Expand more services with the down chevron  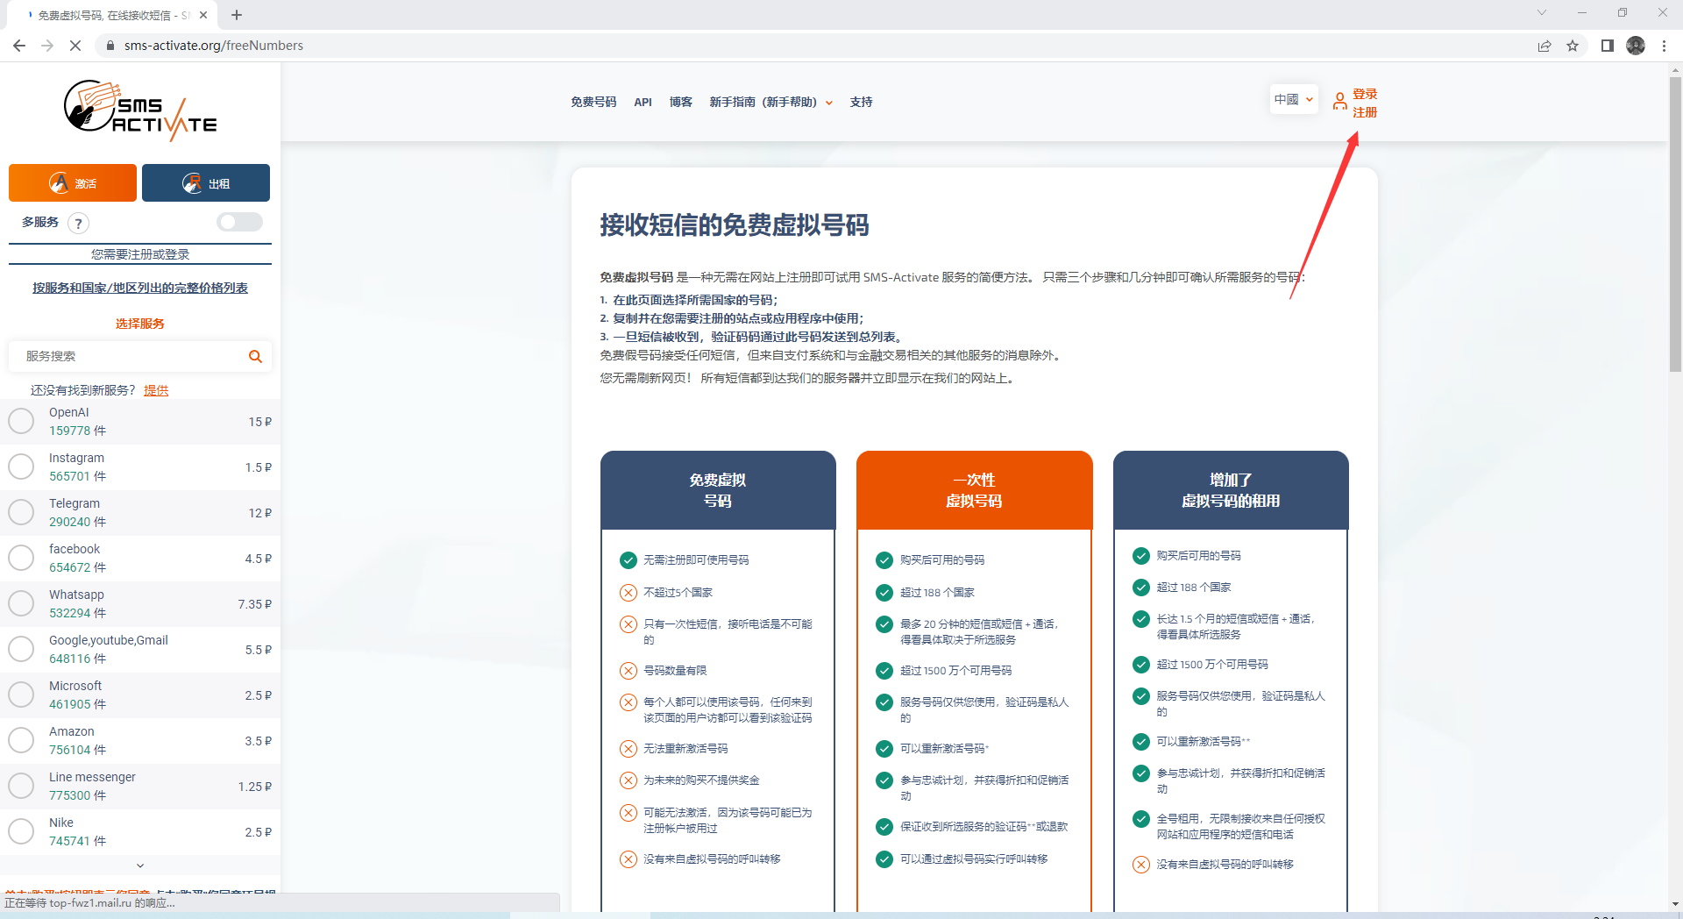click(139, 866)
